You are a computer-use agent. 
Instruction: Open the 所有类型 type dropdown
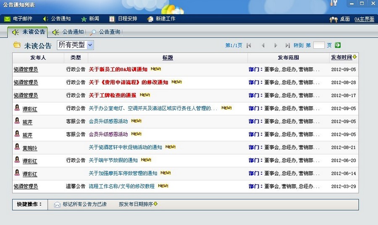(x=75, y=45)
